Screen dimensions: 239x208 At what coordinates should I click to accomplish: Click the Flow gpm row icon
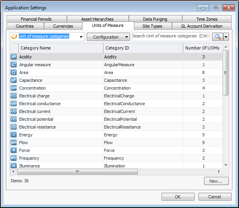pos(14,143)
